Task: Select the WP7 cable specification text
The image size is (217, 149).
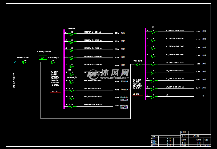Action: [x=93, y=81]
